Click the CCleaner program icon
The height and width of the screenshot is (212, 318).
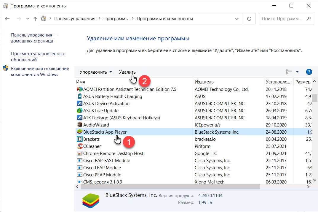pyautogui.click(x=79, y=146)
